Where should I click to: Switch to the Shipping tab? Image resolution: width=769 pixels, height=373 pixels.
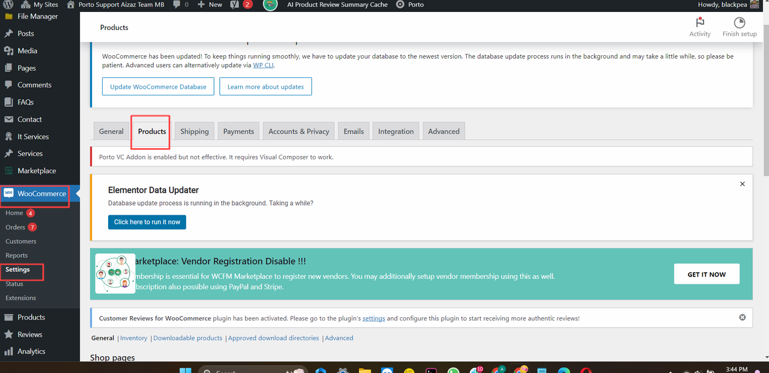[x=195, y=131]
